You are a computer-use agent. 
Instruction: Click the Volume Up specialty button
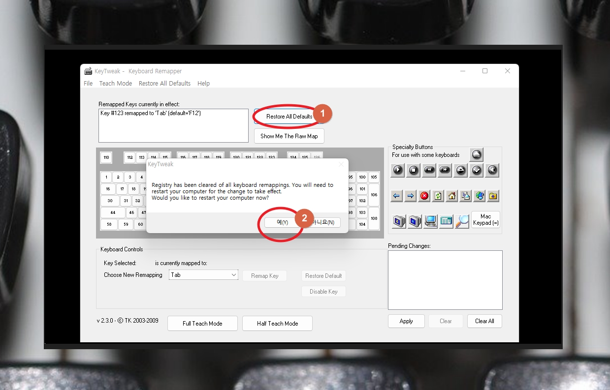click(461, 170)
